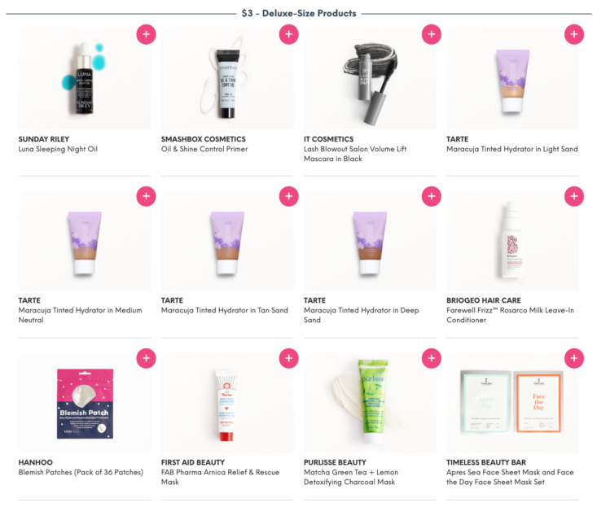Open the Purlisse green tube product photo

[370, 403]
